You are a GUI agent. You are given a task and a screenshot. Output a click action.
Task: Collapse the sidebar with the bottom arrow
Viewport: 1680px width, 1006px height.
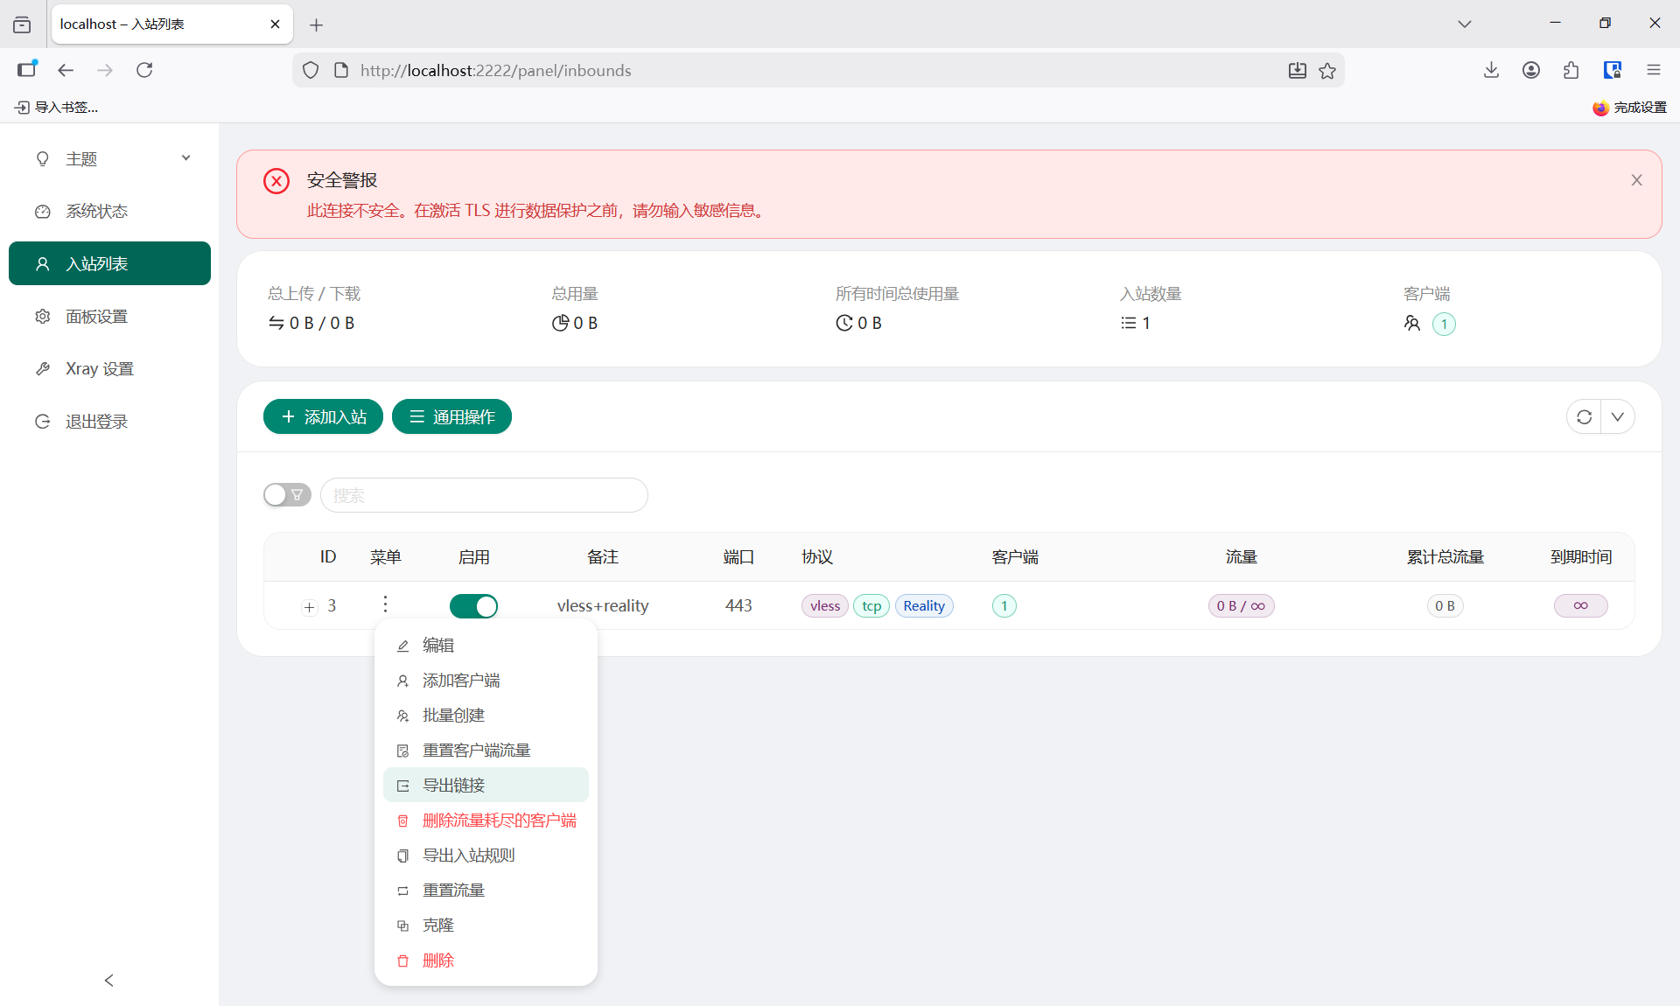(108, 980)
